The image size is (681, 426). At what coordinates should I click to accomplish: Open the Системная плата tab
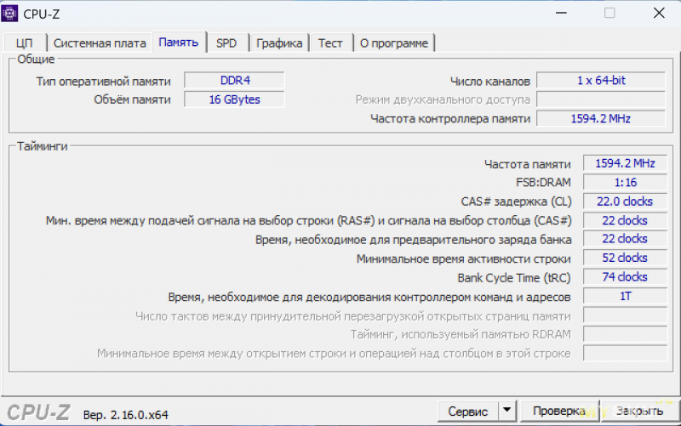(100, 43)
